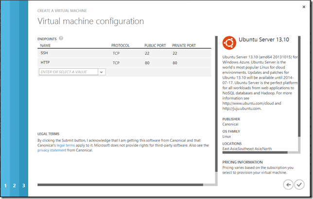Click the PROTOCOL column header

121,46
